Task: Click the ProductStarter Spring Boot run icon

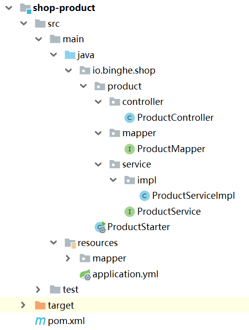Action: point(100,227)
